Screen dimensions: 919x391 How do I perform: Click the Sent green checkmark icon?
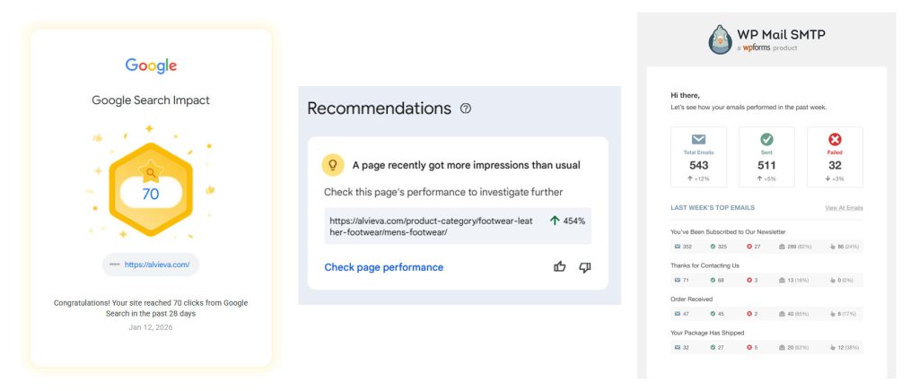click(x=766, y=139)
